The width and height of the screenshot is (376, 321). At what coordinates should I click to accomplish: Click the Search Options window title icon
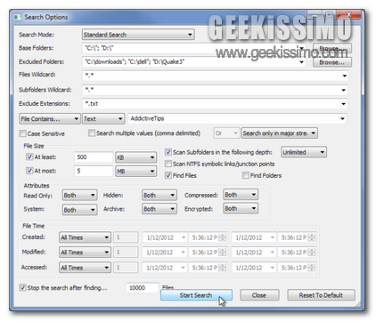pos(18,17)
